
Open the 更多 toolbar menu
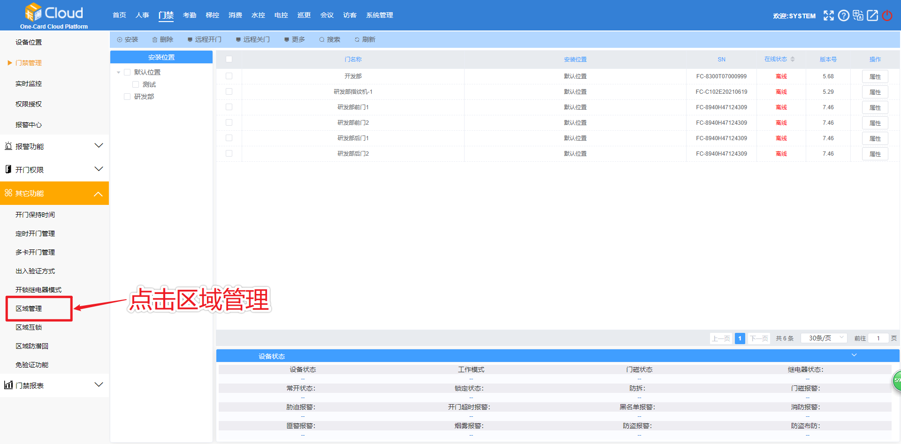[x=295, y=39]
